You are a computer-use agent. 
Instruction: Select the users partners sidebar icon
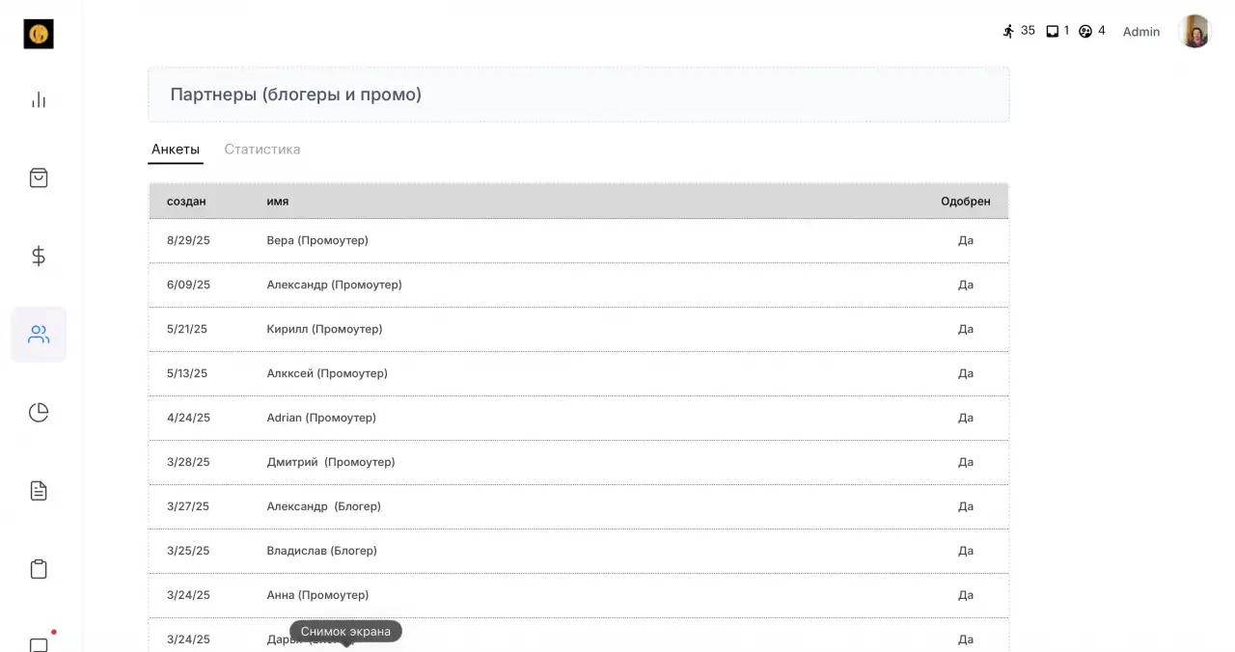pyautogui.click(x=39, y=335)
